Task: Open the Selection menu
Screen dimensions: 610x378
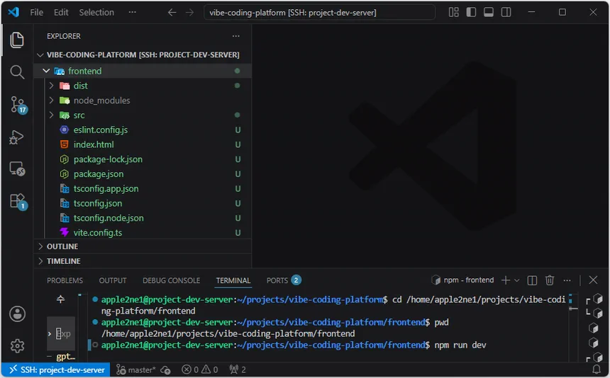Action: pos(96,13)
